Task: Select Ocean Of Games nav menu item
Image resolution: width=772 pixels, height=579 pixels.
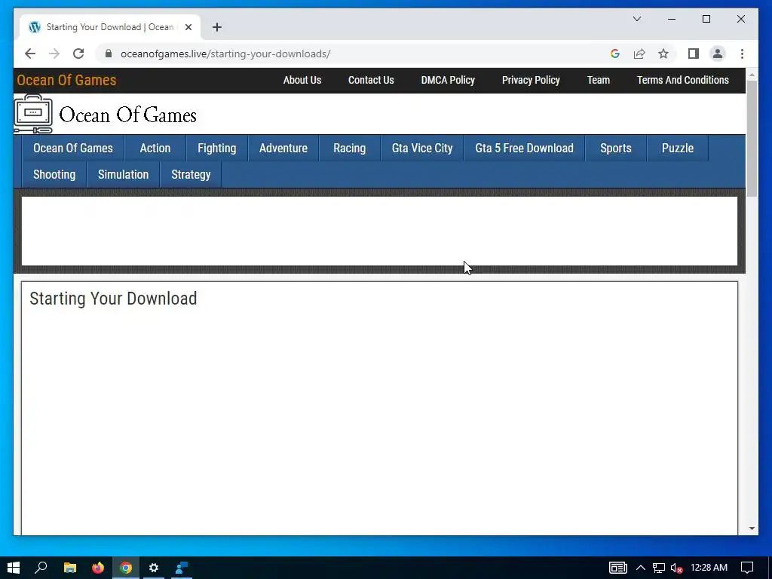Action: coord(73,149)
